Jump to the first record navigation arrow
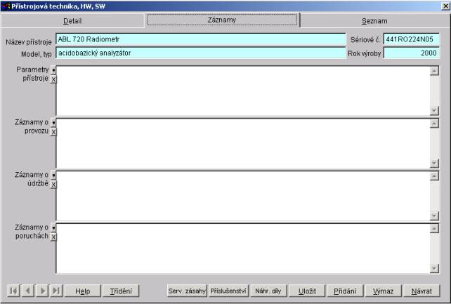 [13, 291]
